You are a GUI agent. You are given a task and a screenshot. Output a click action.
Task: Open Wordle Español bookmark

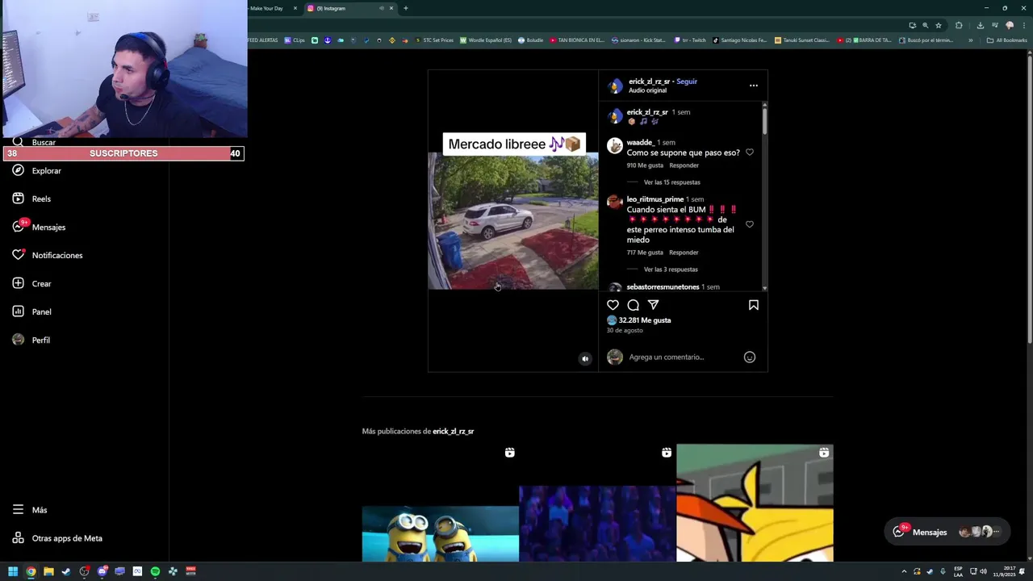point(486,40)
